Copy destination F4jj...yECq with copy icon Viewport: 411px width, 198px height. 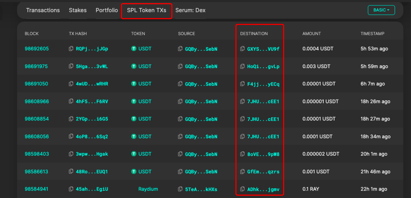(x=242, y=84)
